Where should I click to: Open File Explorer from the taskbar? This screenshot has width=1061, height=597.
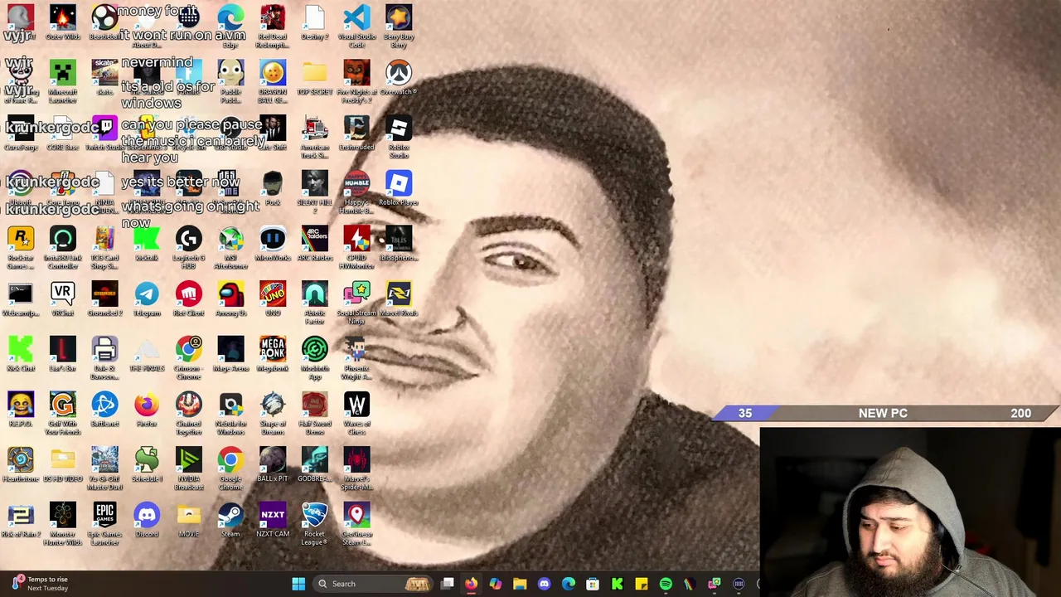[x=520, y=584]
